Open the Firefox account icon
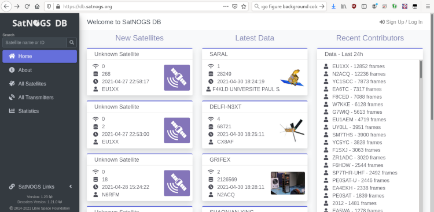The width and height of the screenshot is (434, 212). coord(374,6)
